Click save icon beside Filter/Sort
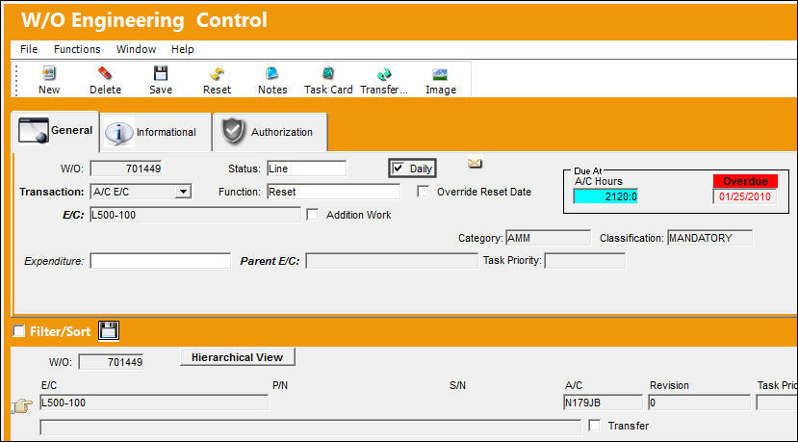798x442 pixels. pos(109,331)
